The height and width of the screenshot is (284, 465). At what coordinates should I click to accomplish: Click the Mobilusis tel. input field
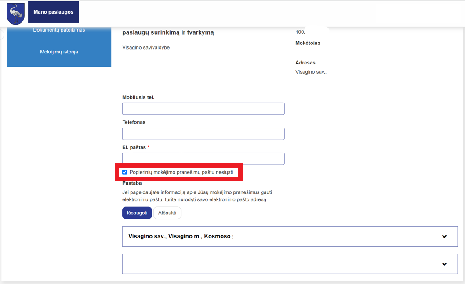[x=203, y=109]
